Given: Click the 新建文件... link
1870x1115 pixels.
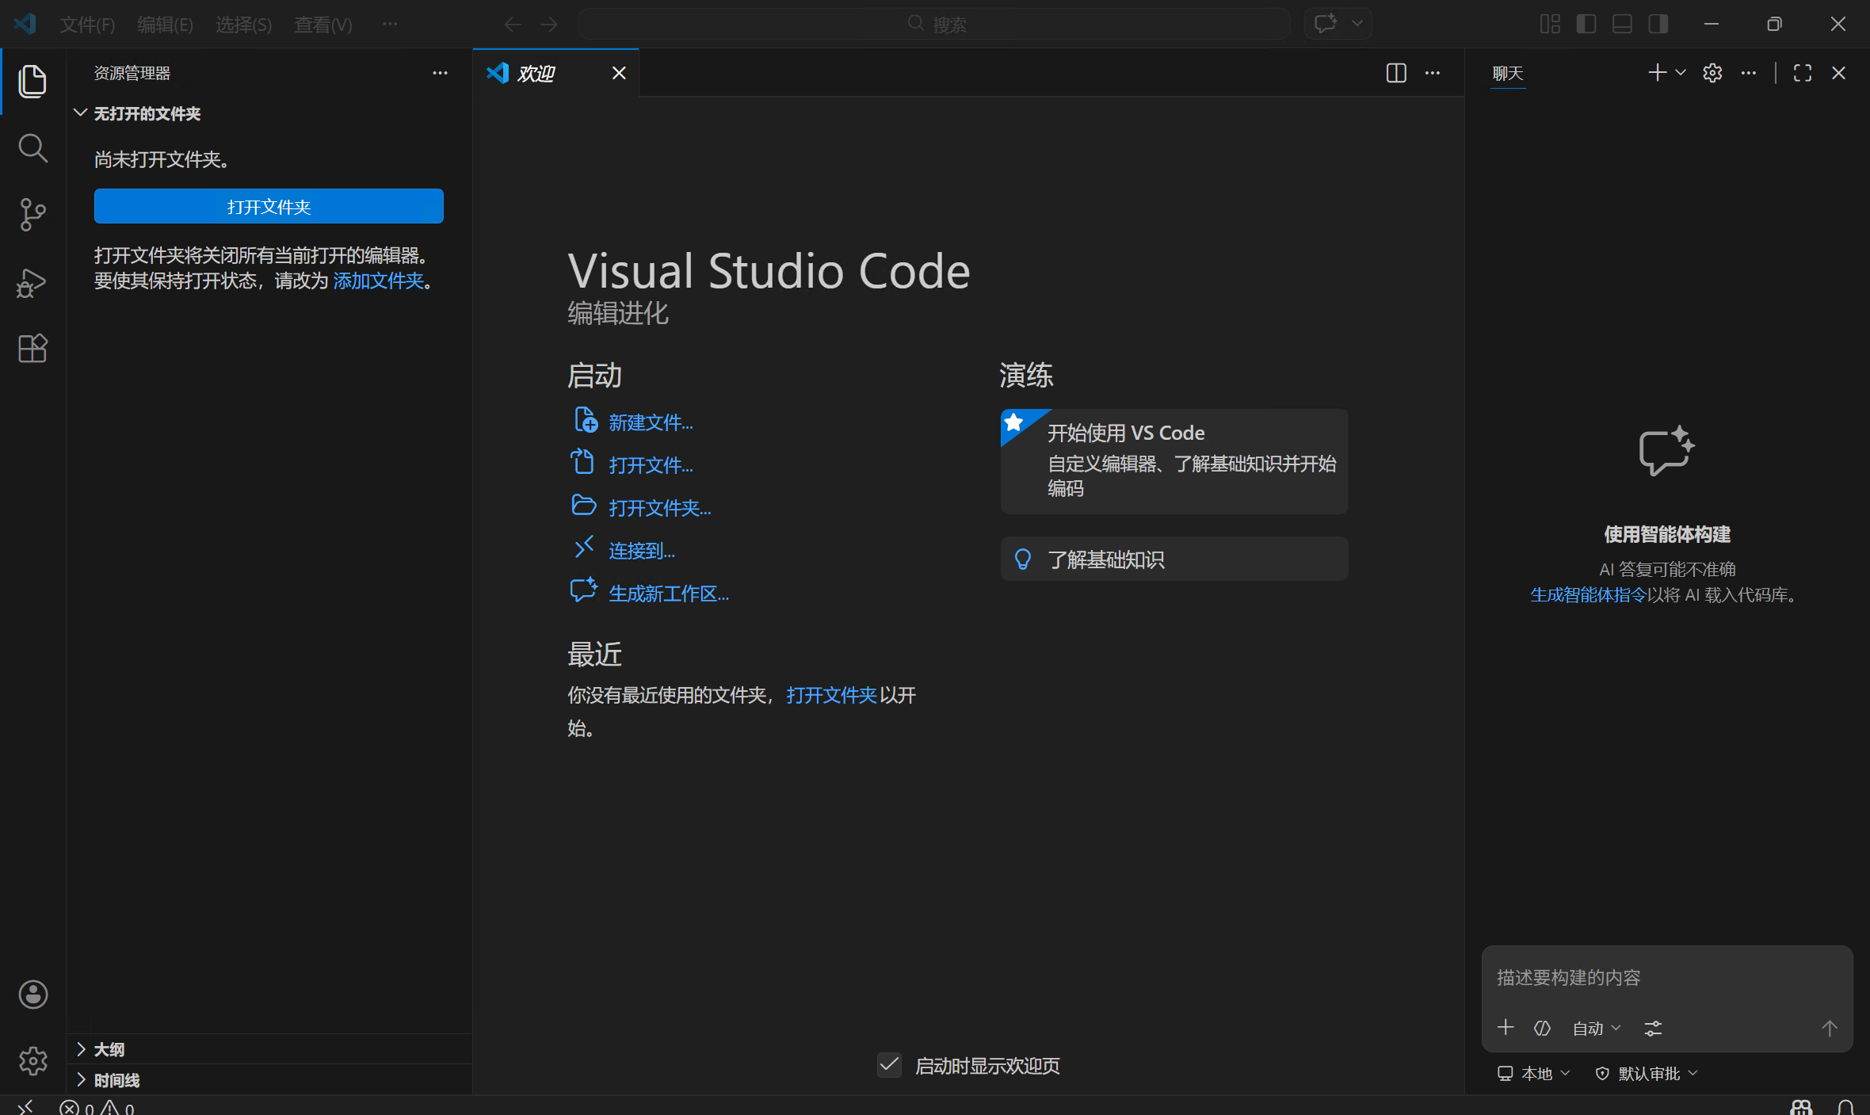Looking at the screenshot, I should tap(650, 422).
